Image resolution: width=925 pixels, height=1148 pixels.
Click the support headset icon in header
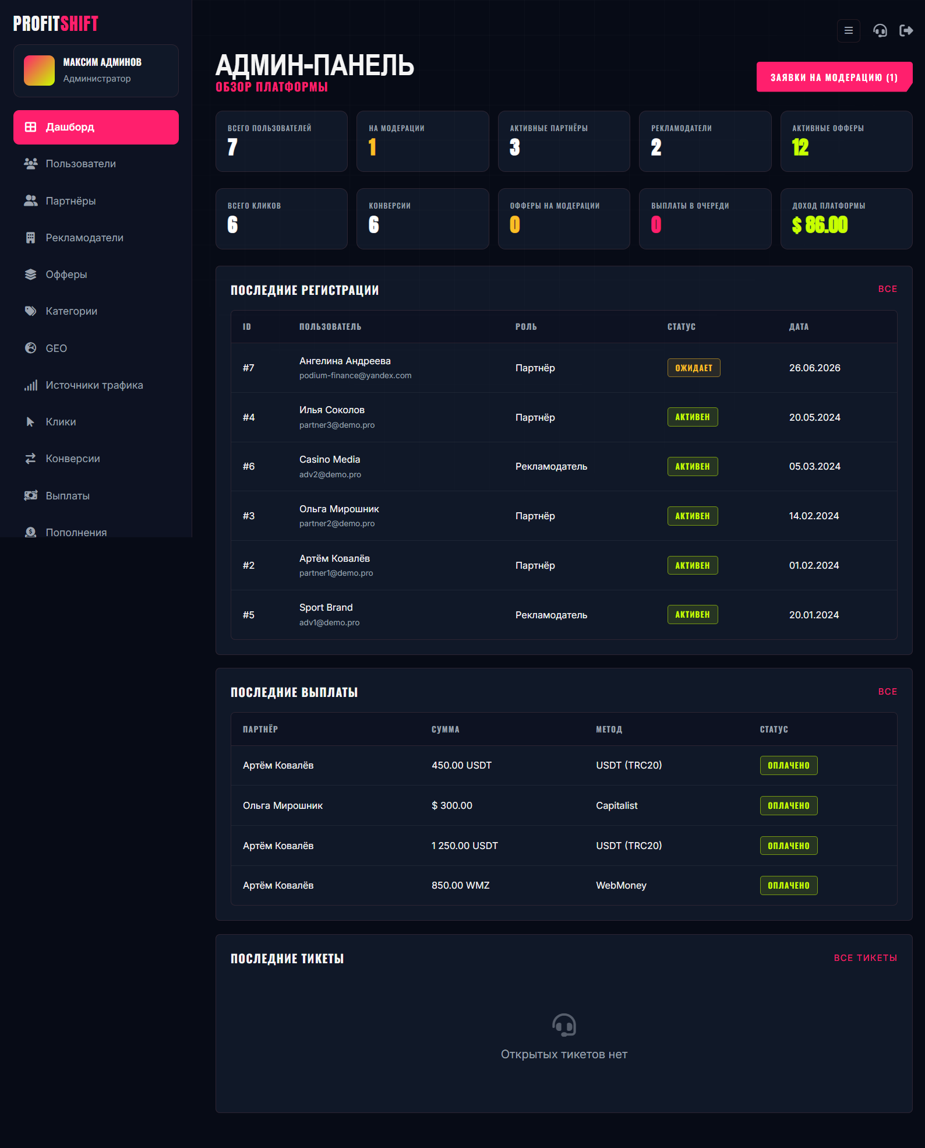click(880, 31)
